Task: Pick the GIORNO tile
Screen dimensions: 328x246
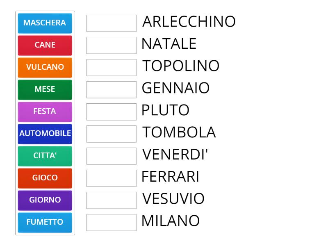Action: pyautogui.click(x=45, y=200)
